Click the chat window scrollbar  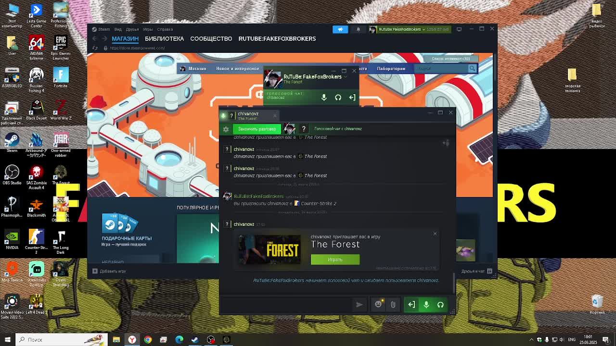[454, 283]
